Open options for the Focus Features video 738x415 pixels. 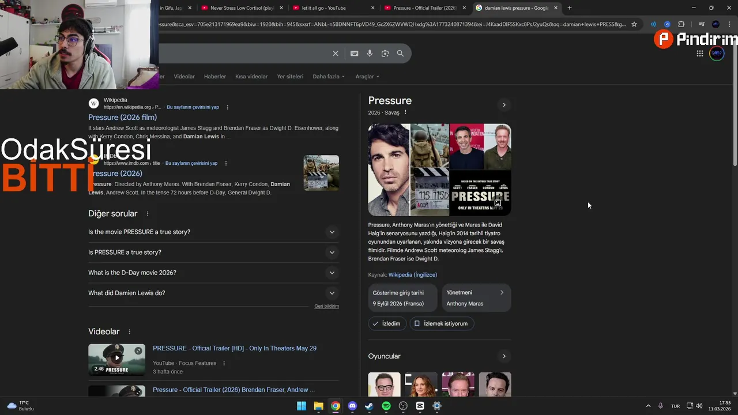pos(224,363)
